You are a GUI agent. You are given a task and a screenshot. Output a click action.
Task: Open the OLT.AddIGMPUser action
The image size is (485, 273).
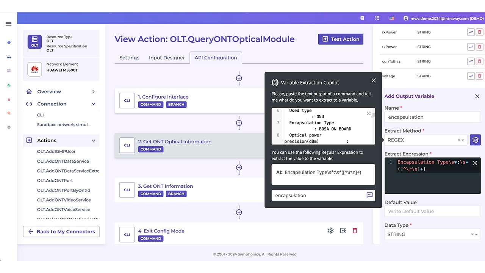56,152
